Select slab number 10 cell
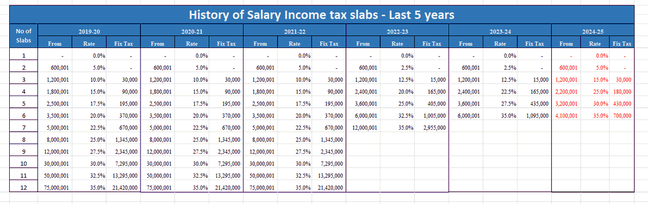 [24, 164]
